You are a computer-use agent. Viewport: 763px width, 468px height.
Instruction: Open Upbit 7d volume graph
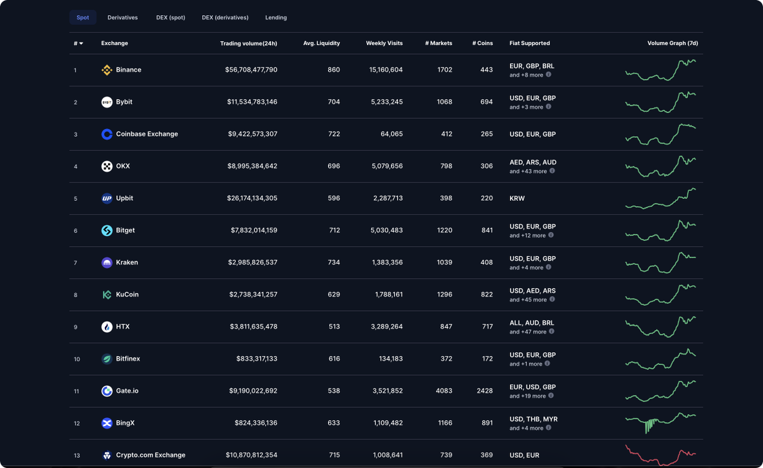point(661,198)
